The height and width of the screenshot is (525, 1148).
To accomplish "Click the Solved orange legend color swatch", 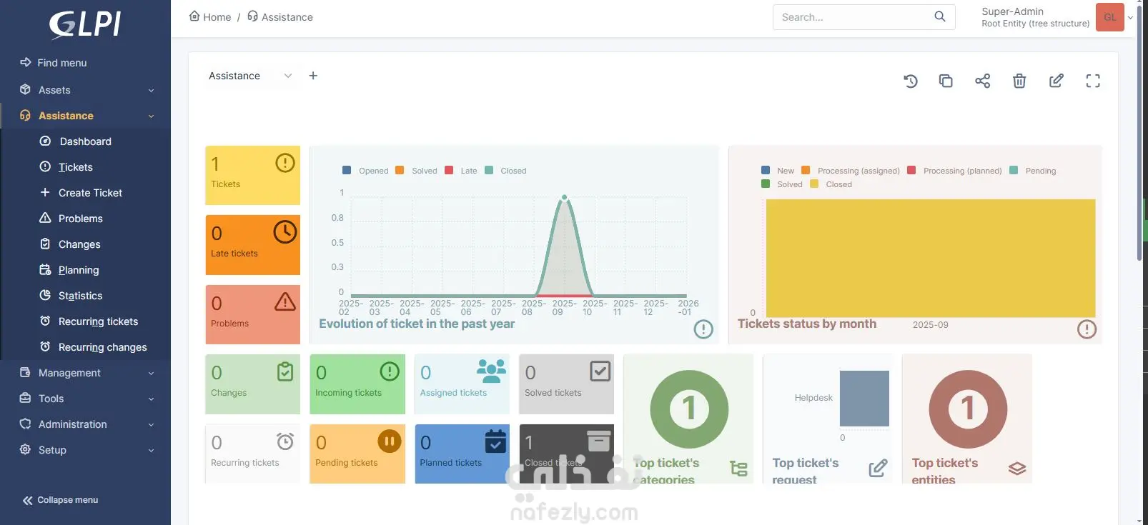I will coord(400,170).
